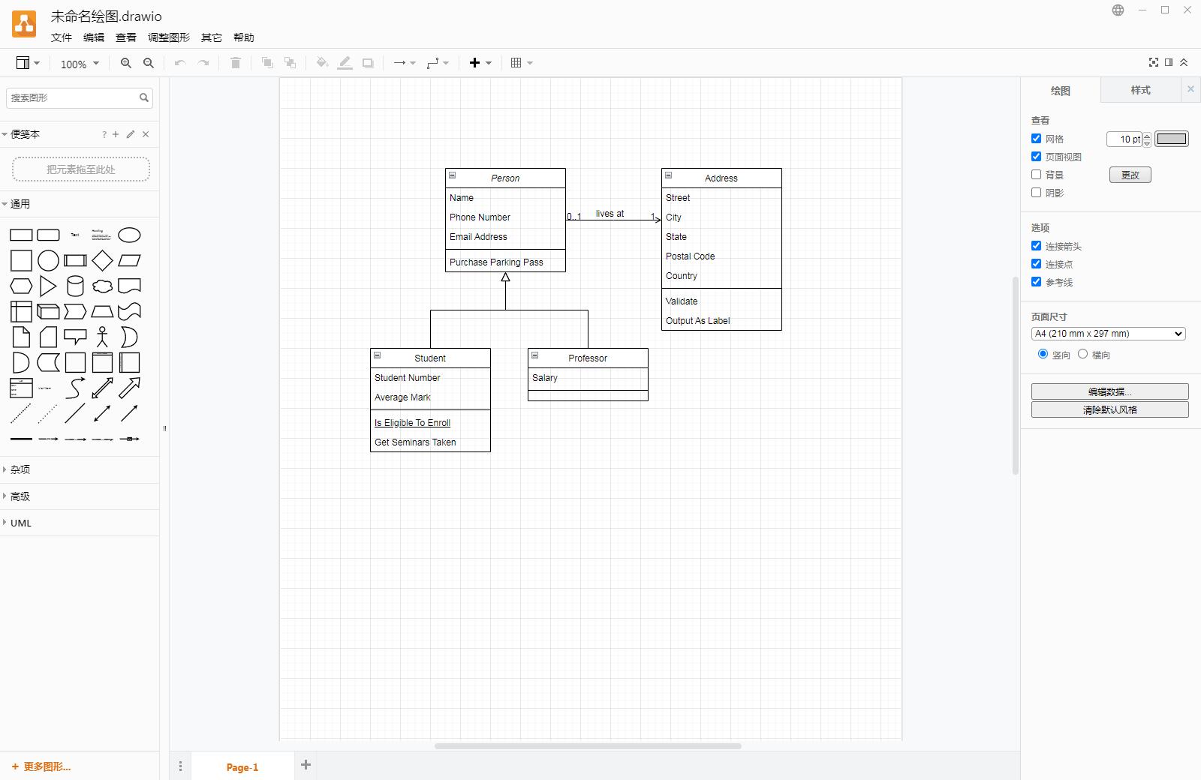Click the 编辑数据 button
This screenshot has width=1201, height=780.
tap(1109, 391)
